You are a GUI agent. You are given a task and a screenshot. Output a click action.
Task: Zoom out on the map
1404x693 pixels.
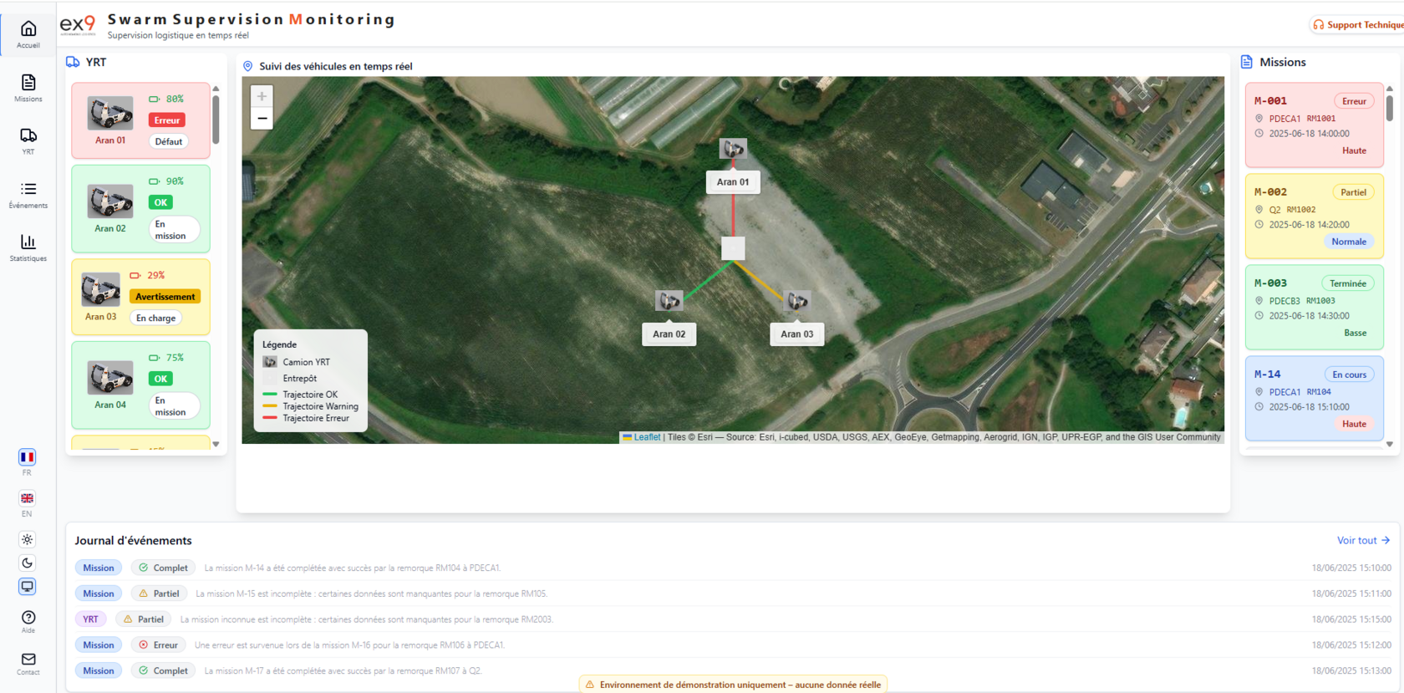coord(262,119)
